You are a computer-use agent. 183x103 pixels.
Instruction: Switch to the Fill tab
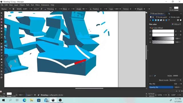[x=152, y=17]
